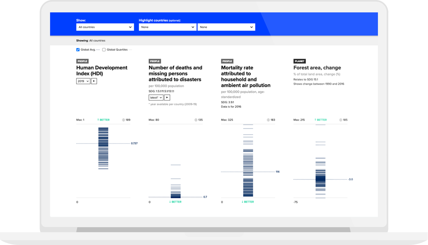Open the second Highlight countries None dropdown
The height and width of the screenshot is (245, 428).
pos(226,27)
